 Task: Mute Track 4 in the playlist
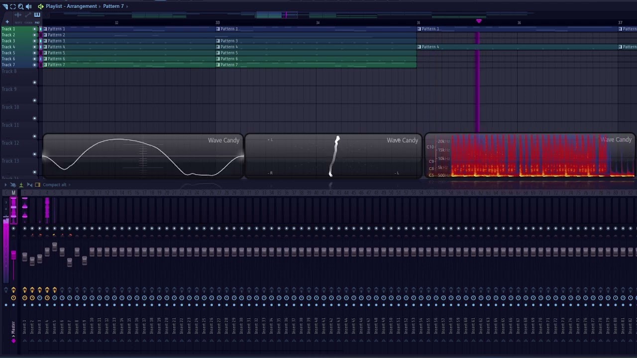click(34, 47)
